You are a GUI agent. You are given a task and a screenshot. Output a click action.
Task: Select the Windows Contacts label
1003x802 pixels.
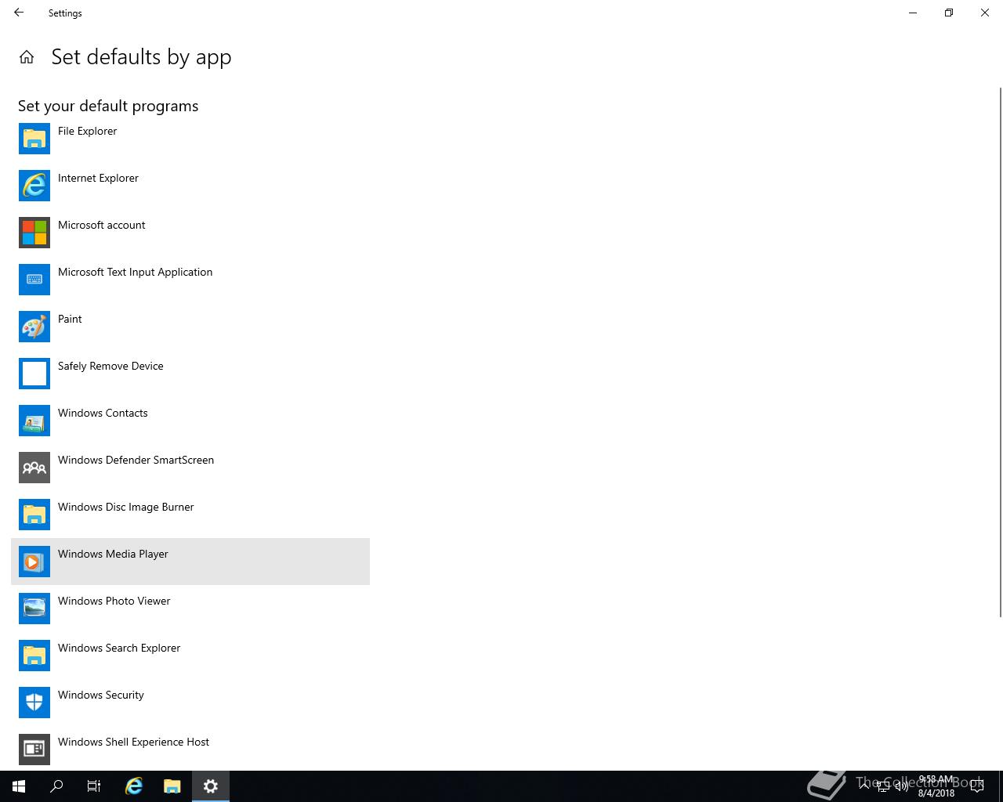103,413
